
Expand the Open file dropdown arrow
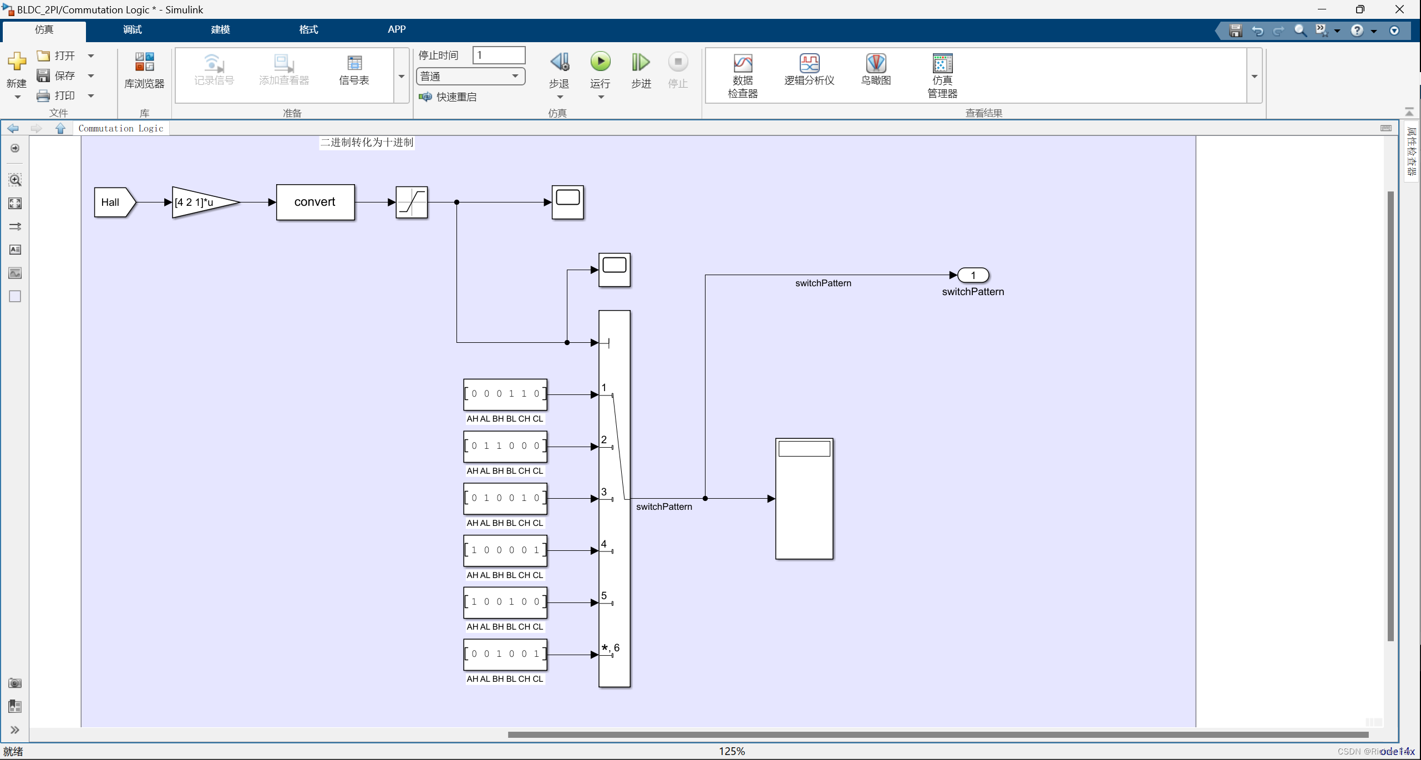[x=91, y=55]
